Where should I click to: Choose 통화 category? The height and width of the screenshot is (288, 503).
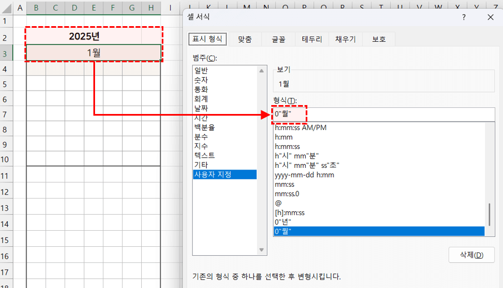(x=201, y=89)
